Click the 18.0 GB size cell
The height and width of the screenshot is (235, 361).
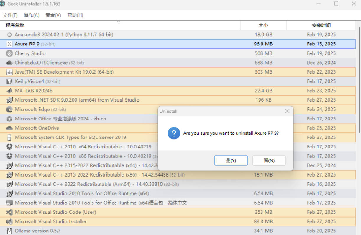click(x=263, y=35)
